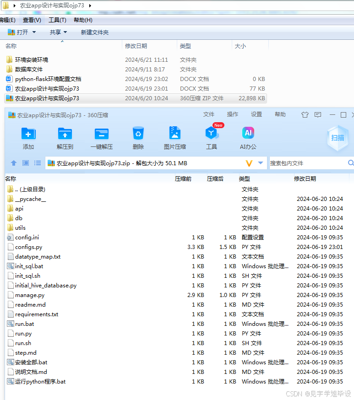The height and width of the screenshot is (400, 354).
Task: Open the 设置 menu in 360压缩
Action: pos(256,114)
